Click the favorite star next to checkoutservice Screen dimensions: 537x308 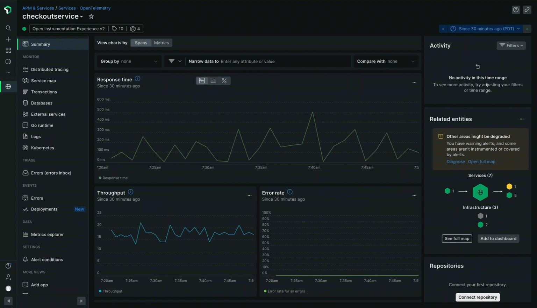click(91, 16)
